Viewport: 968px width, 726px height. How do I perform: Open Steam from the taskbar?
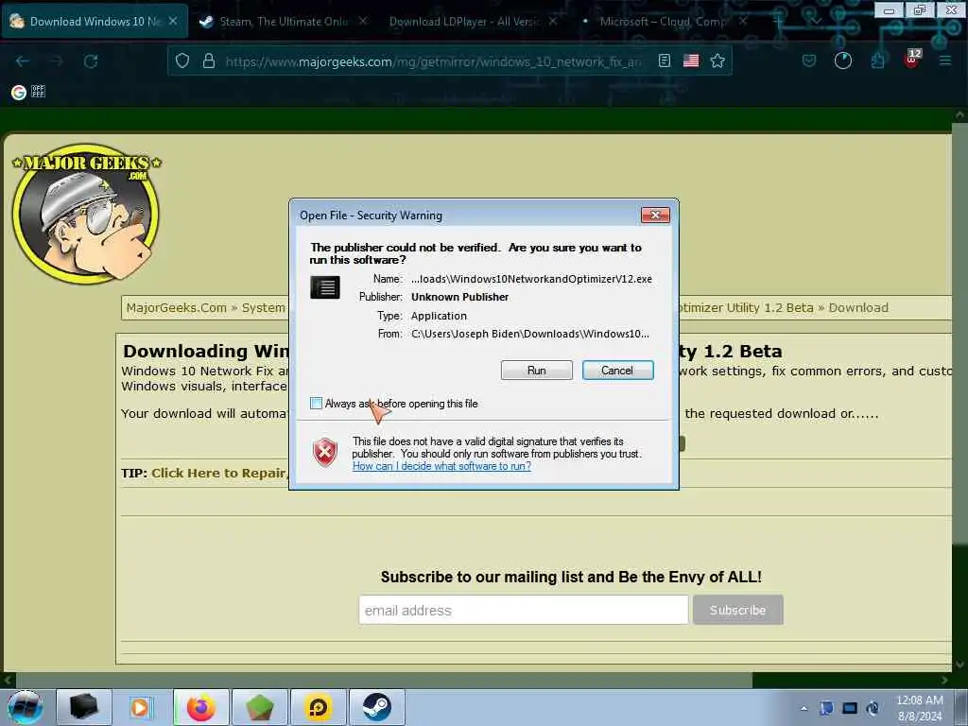point(377,707)
